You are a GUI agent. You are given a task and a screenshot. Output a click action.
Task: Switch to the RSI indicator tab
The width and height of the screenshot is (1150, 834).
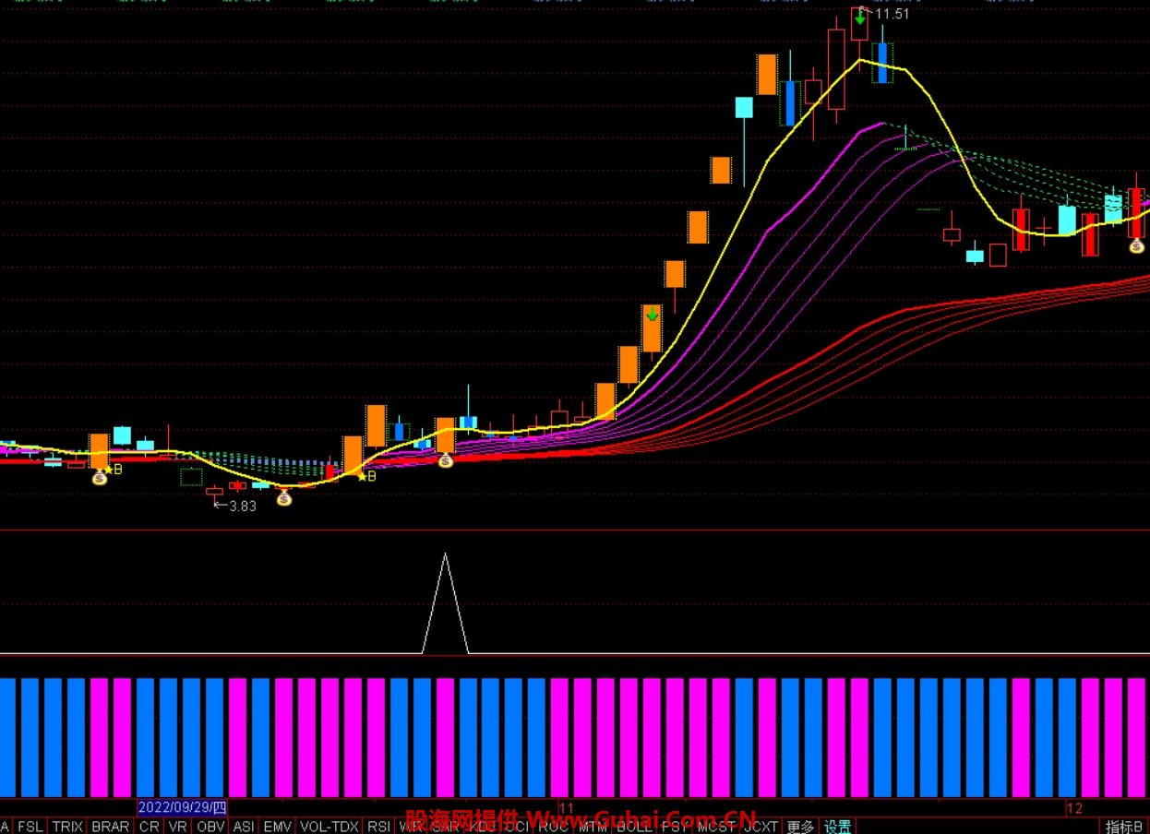[378, 827]
